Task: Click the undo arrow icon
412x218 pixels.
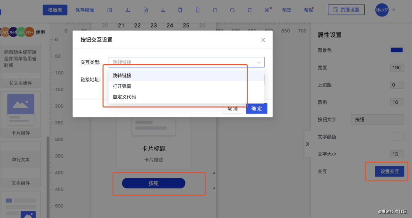Action: pos(215,10)
